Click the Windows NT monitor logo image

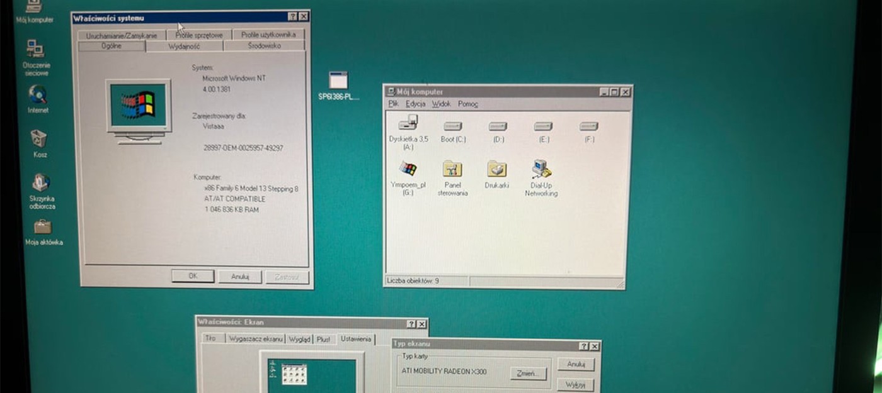point(139,112)
